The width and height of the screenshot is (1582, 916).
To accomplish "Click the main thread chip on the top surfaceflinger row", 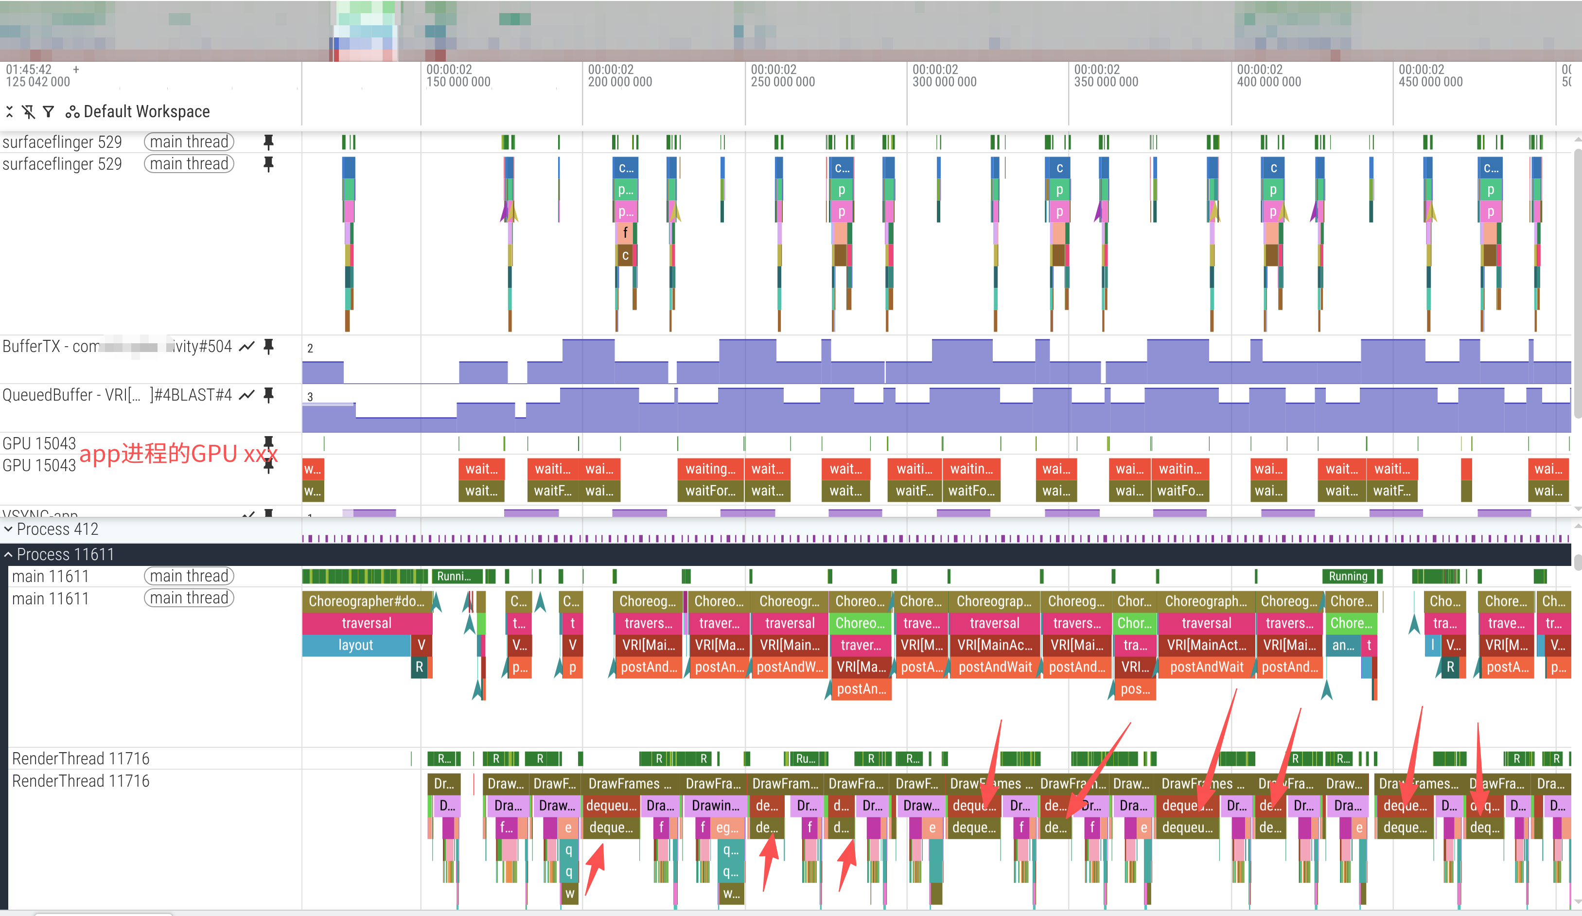I will tap(189, 142).
